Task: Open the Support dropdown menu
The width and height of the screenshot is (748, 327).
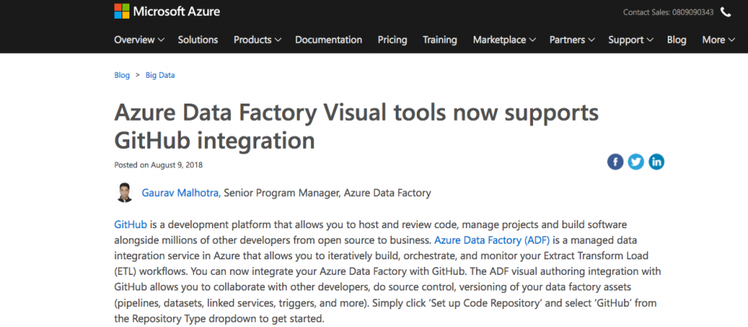Action: point(630,40)
